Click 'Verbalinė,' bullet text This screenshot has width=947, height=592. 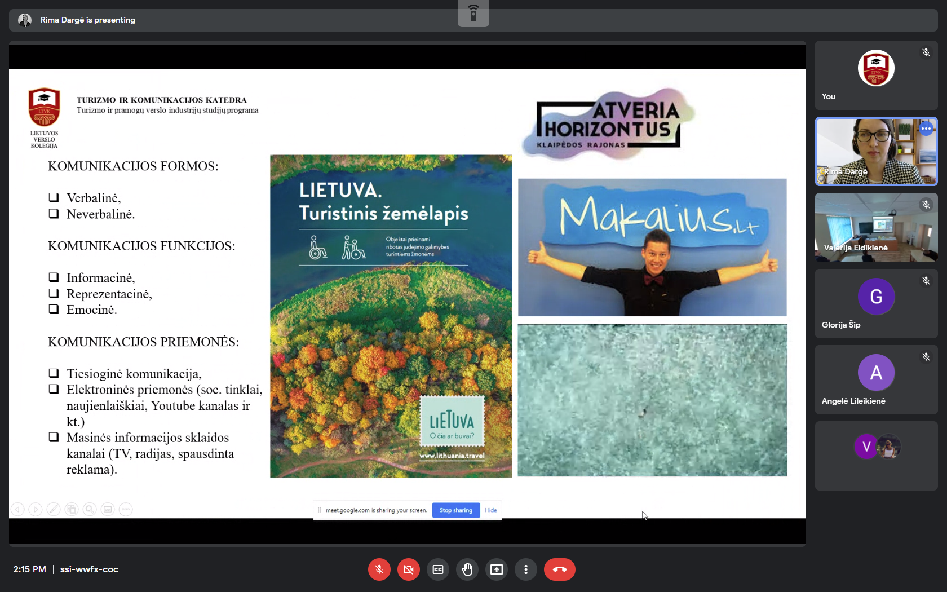click(94, 198)
